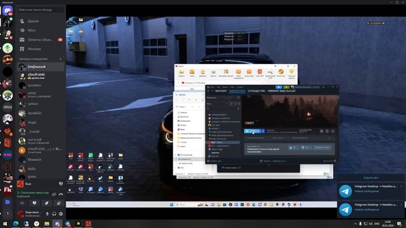Screen dimensions: 406x228
Task: Click the Discord conversation search field
Action: (41, 10)
